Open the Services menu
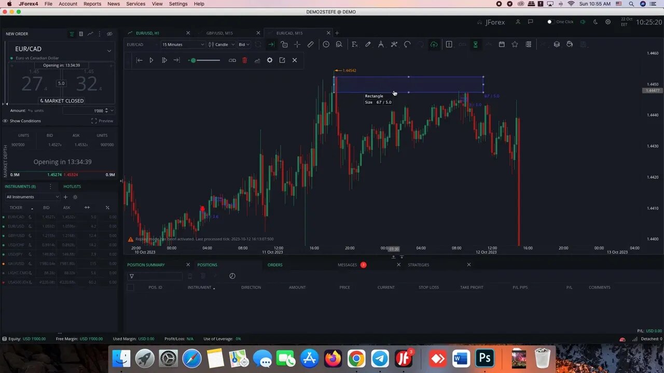 (136, 4)
